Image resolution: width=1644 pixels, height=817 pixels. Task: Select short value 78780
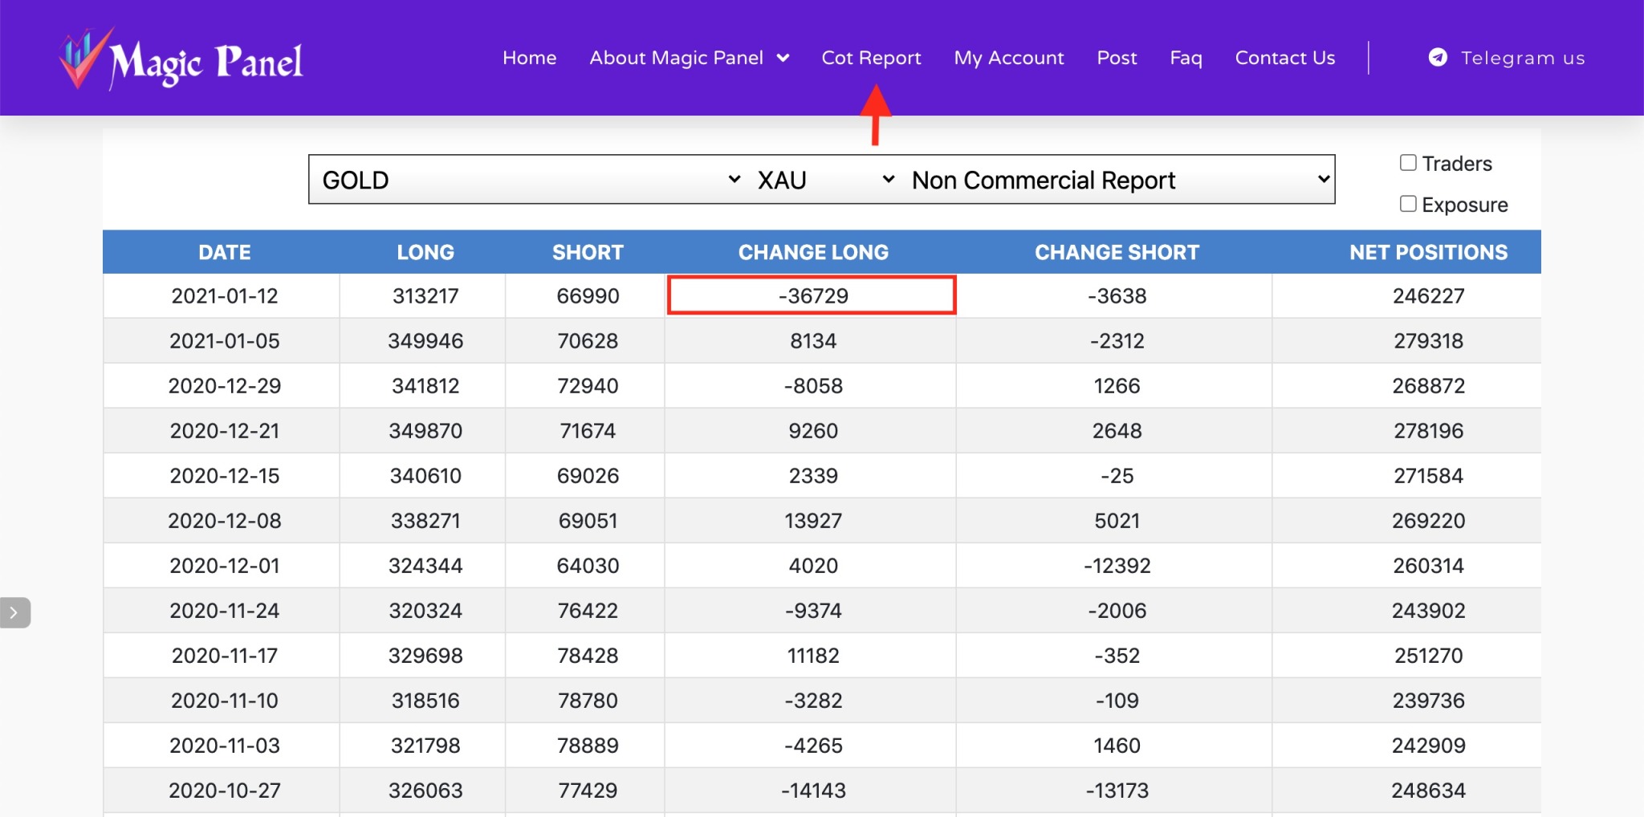coord(588,701)
